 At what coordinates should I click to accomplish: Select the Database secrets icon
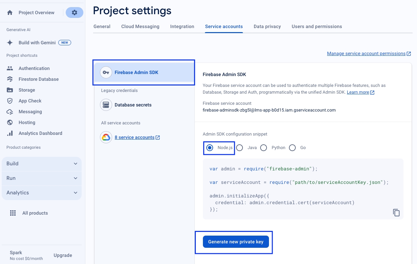(106, 105)
